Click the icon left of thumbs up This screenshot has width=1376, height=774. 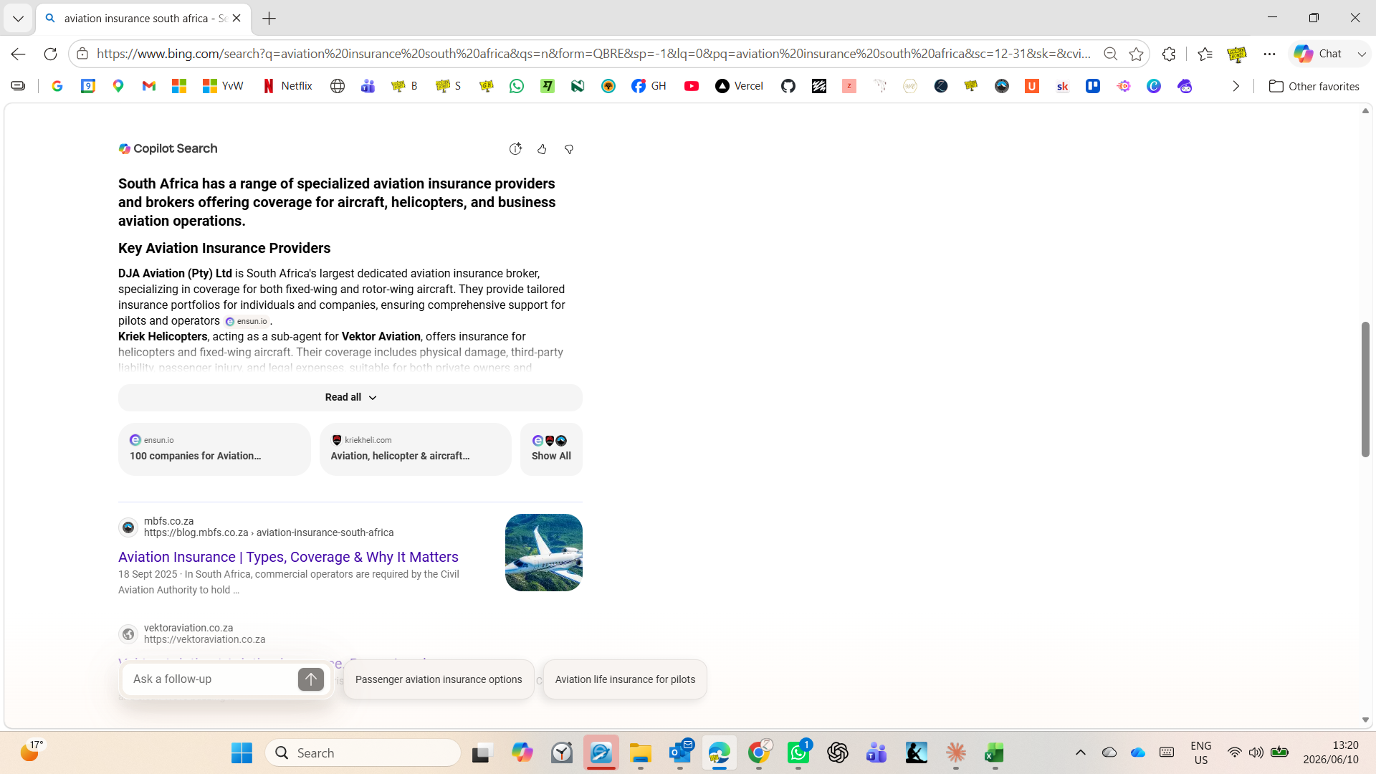pos(515,149)
